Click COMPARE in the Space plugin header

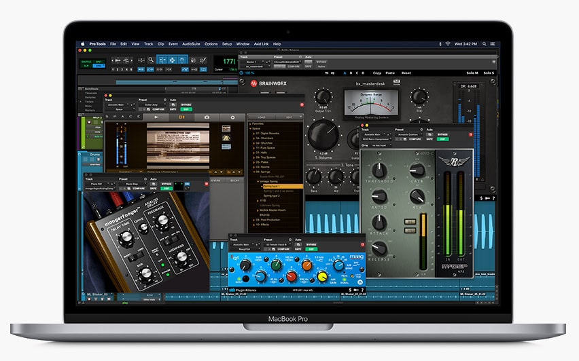click(x=158, y=109)
